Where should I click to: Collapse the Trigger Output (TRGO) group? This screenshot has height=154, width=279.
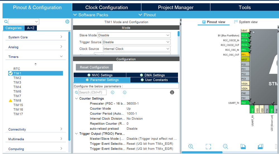(x=77, y=134)
